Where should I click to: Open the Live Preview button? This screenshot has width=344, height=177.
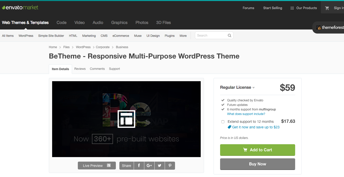point(97,166)
